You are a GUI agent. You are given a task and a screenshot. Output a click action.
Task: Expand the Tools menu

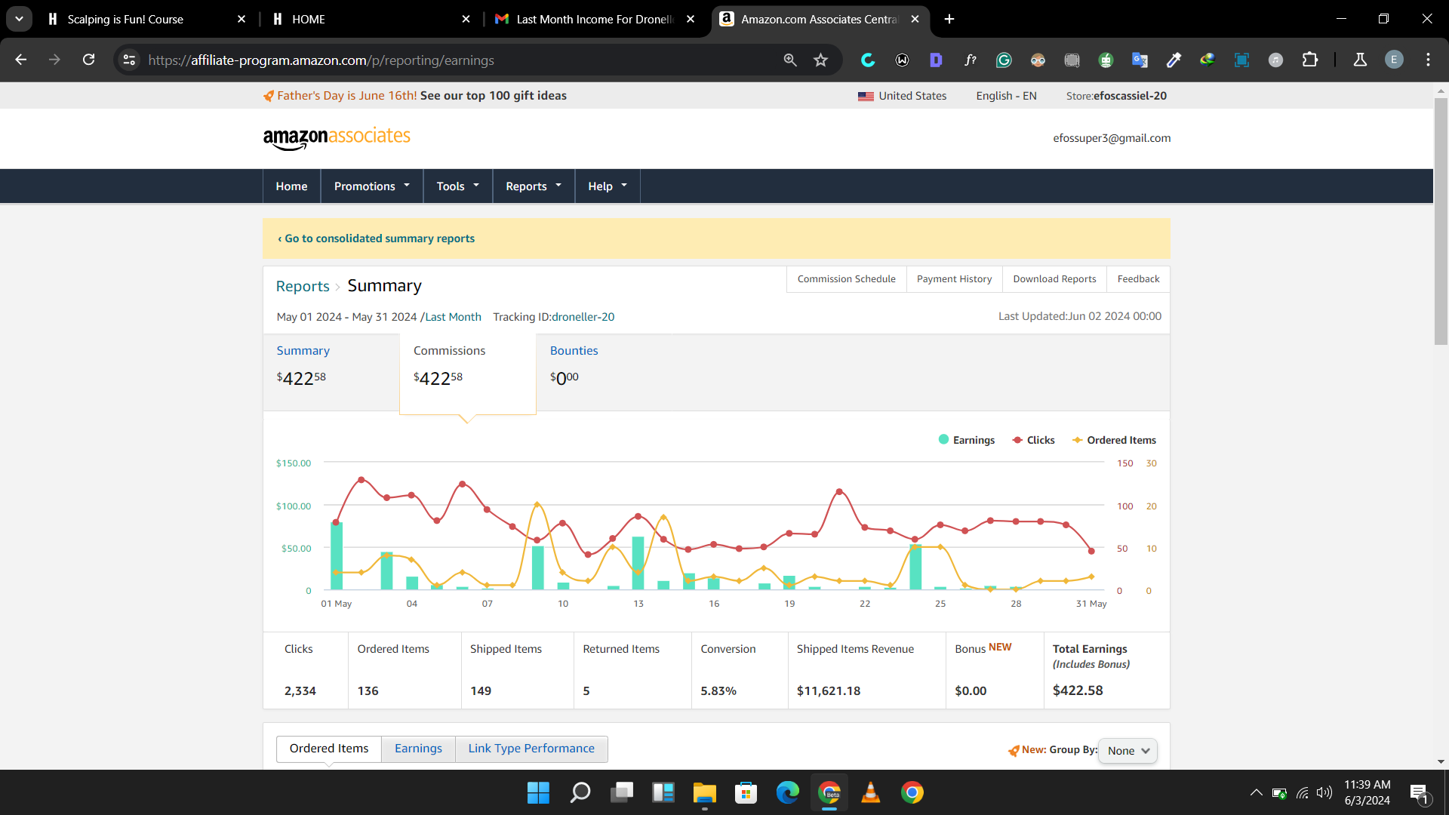click(x=457, y=186)
